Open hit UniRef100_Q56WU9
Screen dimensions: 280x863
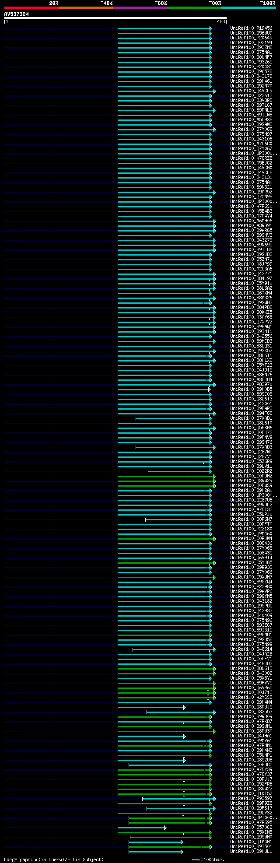pos(251,33)
